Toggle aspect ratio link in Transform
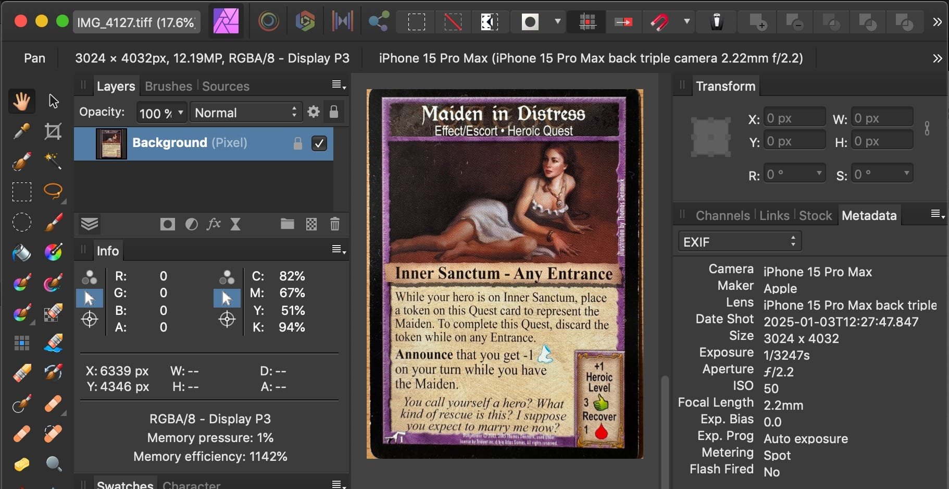 pyautogui.click(x=927, y=128)
